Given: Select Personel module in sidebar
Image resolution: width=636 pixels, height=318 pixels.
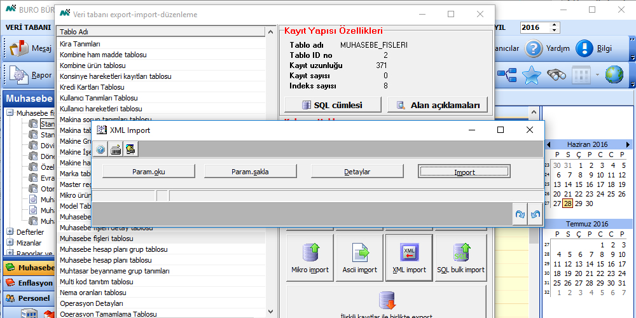Looking at the screenshot, I should [29, 298].
